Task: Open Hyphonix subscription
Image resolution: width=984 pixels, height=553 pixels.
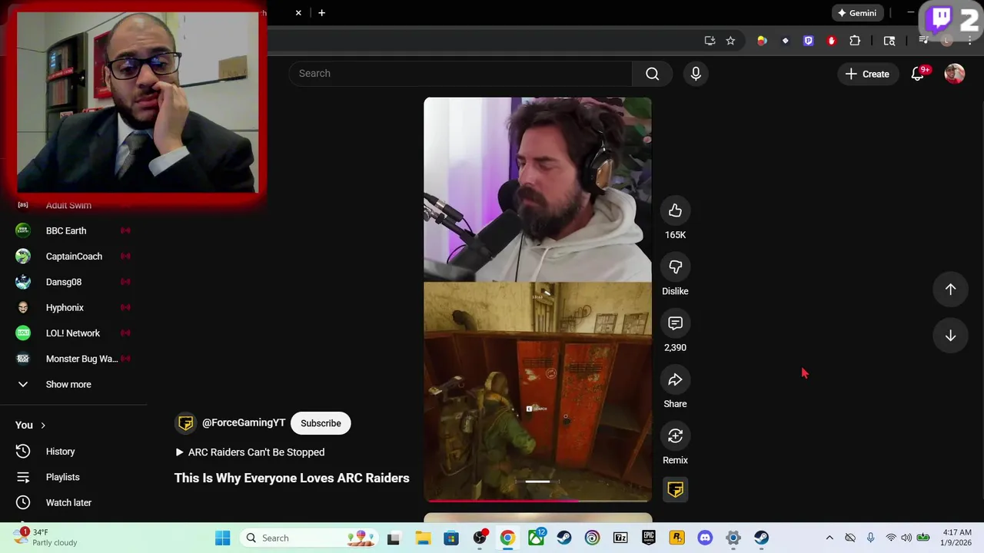Action: [73, 307]
